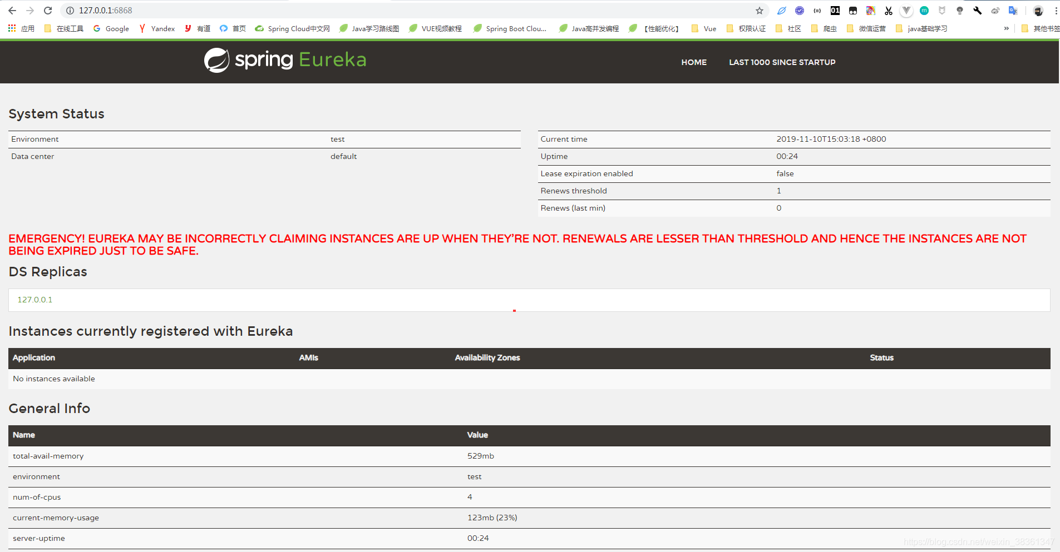The image size is (1060, 552).
Task: Open the 其他书签 bookmark folder
Action: click(1041, 28)
